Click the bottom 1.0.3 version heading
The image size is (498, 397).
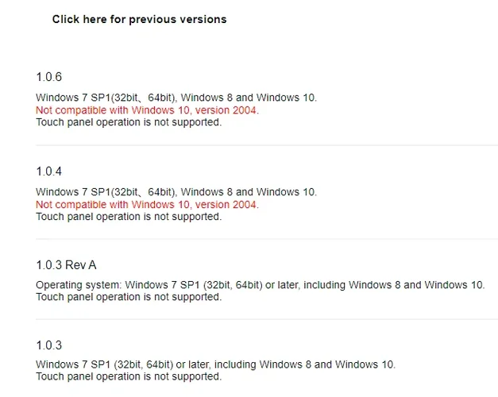(x=48, y=345)
